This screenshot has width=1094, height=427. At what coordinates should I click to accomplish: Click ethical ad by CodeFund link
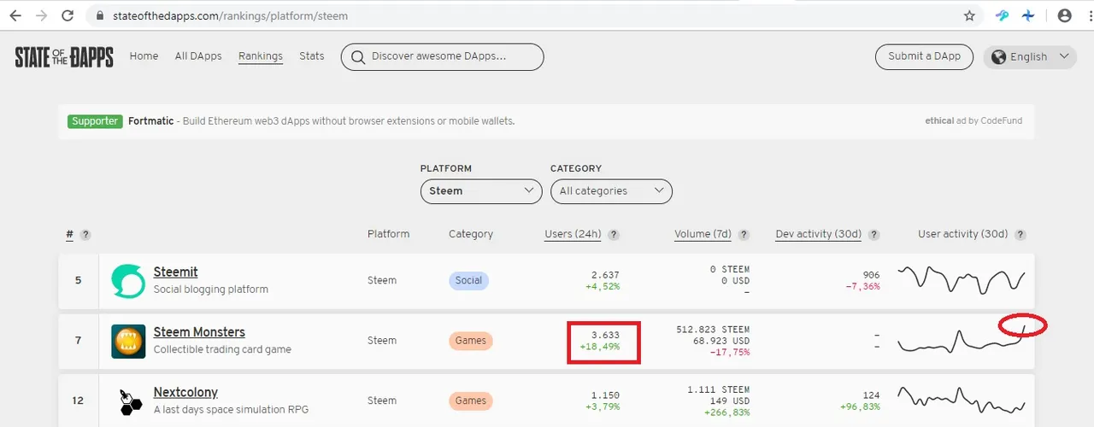pyautogui.click(x=973, y=121)
